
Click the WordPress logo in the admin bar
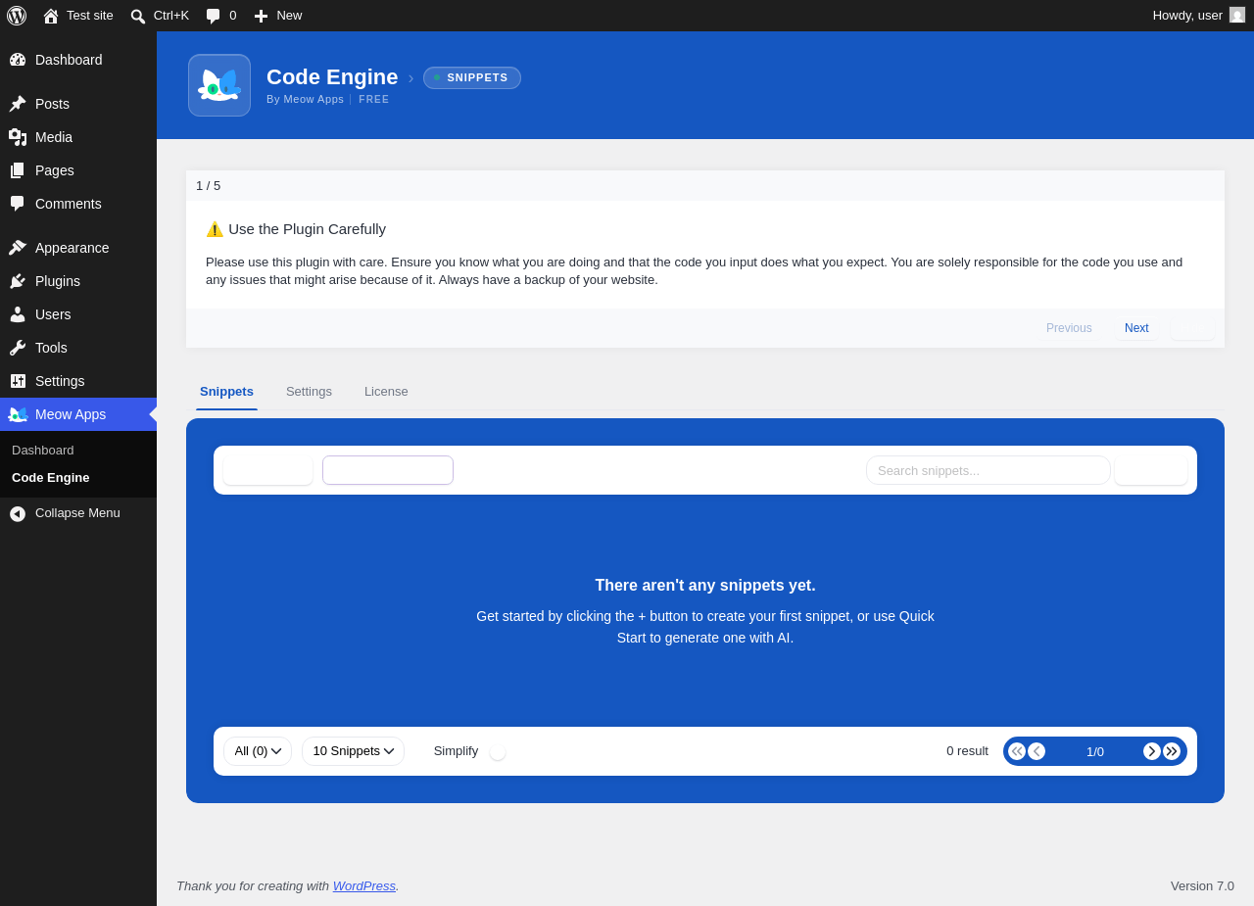point(17,16)
